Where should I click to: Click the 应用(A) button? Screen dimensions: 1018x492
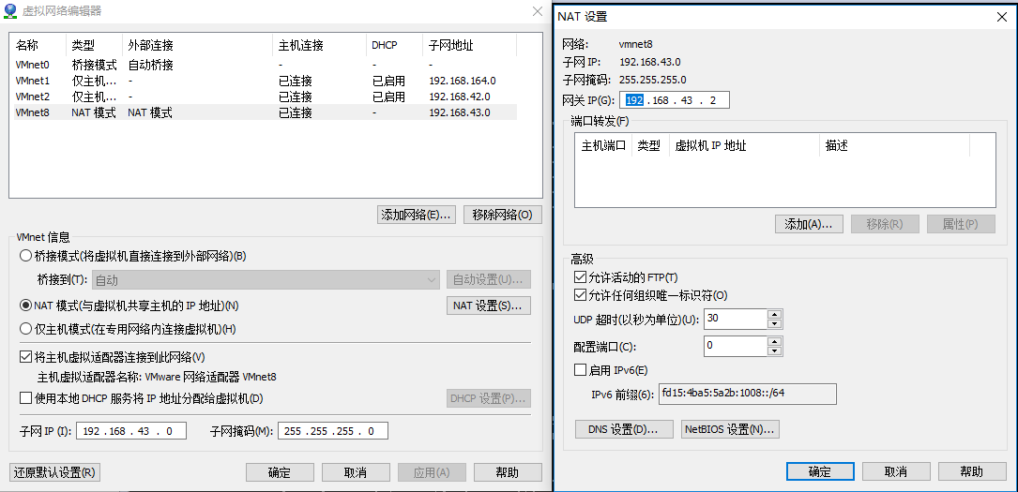pyautogui.click(x=432, y=472)
